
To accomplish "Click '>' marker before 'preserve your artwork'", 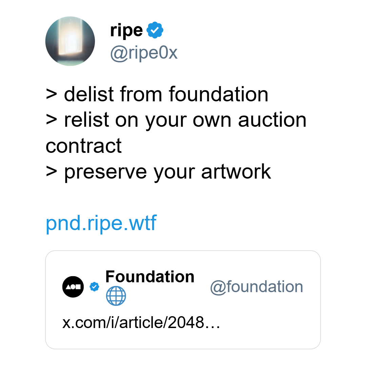I will [52, 172].
